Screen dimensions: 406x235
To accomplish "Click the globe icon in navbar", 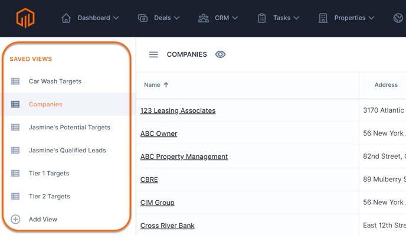I will (398, 18).
